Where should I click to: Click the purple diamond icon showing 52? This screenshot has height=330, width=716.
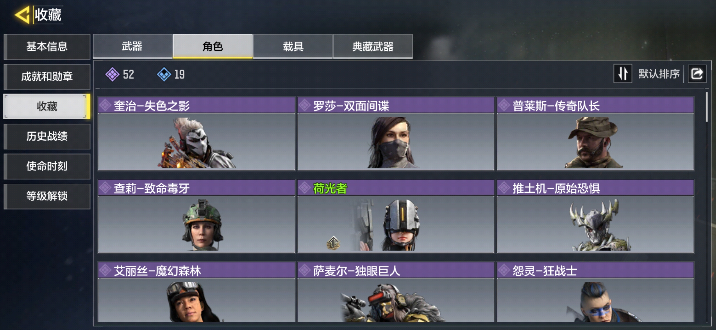click(112, 74)
